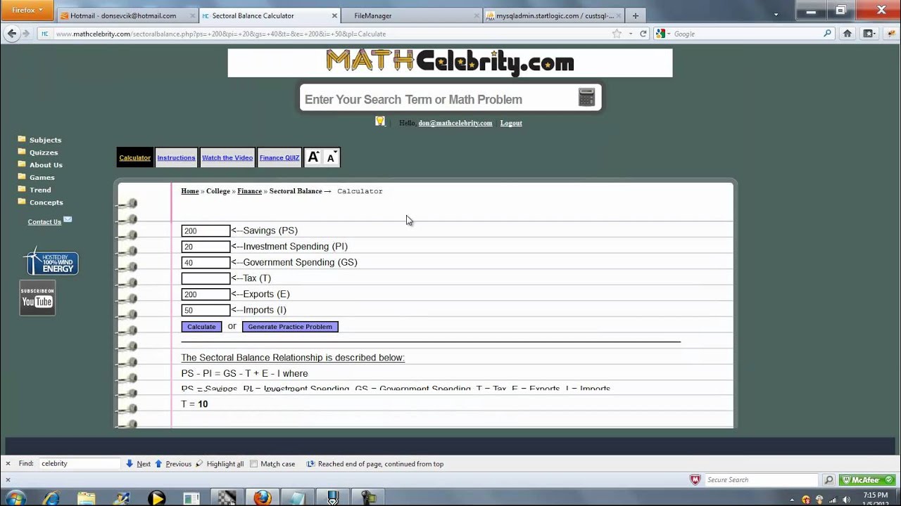This screenshot has width=901, height=506.
Task: Open a new browser tab
Action: point(636,15)
